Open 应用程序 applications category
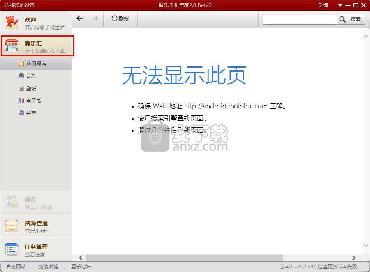 click(x=36, y=63)
